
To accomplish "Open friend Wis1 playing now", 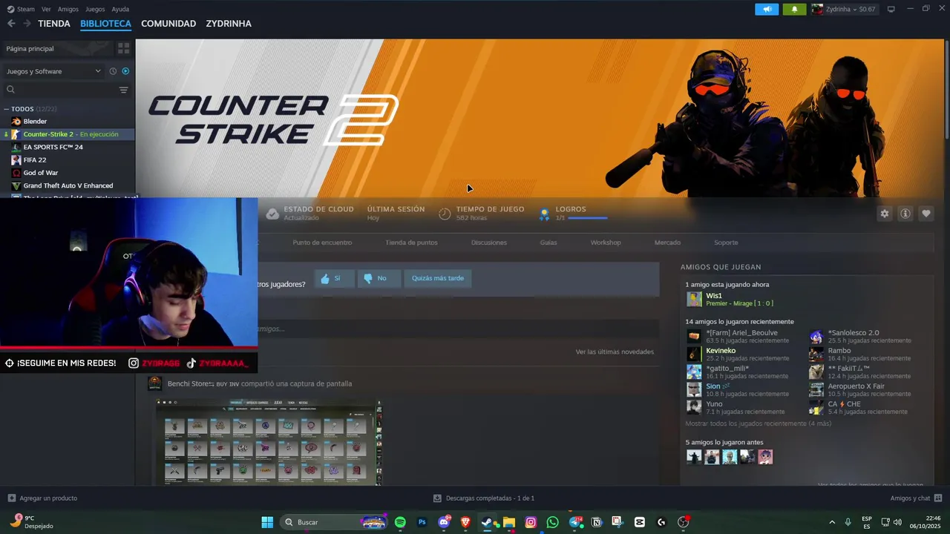I will pos(731,299).
